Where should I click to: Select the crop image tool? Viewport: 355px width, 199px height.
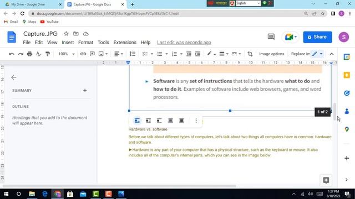pyautogui.click(x=250, y=54)
